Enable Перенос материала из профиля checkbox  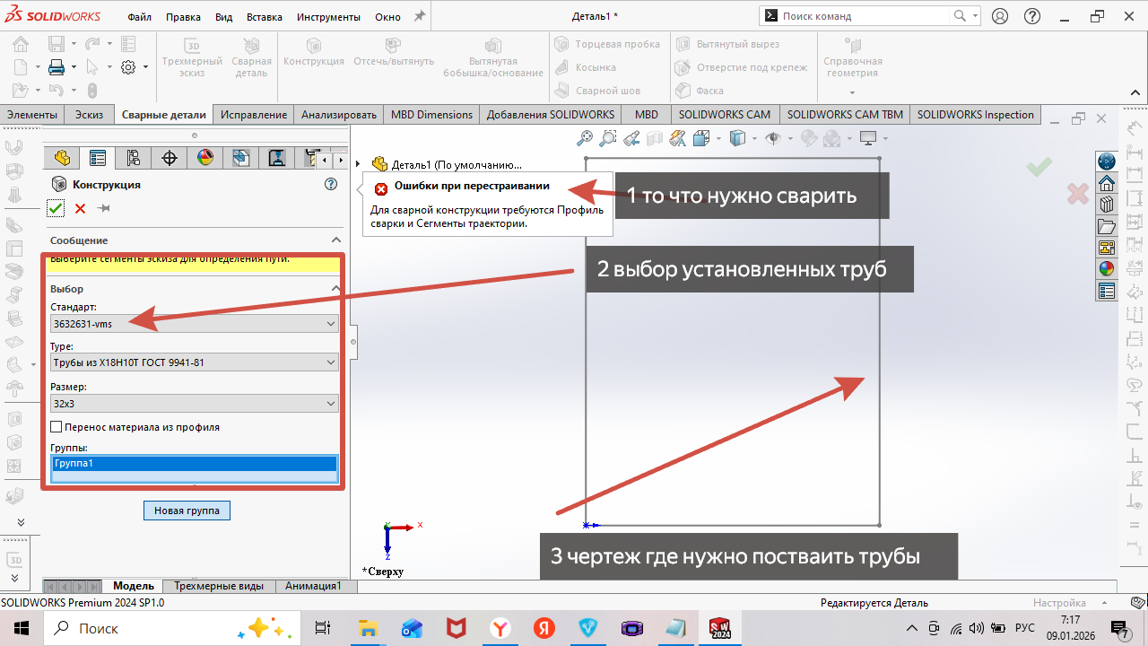57,427
